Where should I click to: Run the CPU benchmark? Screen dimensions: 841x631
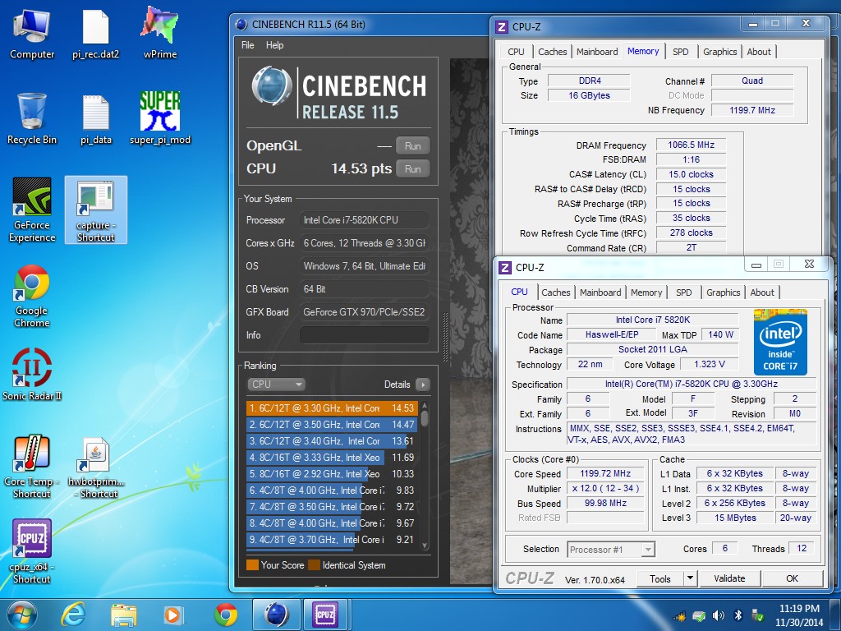[x=412, y=169]
